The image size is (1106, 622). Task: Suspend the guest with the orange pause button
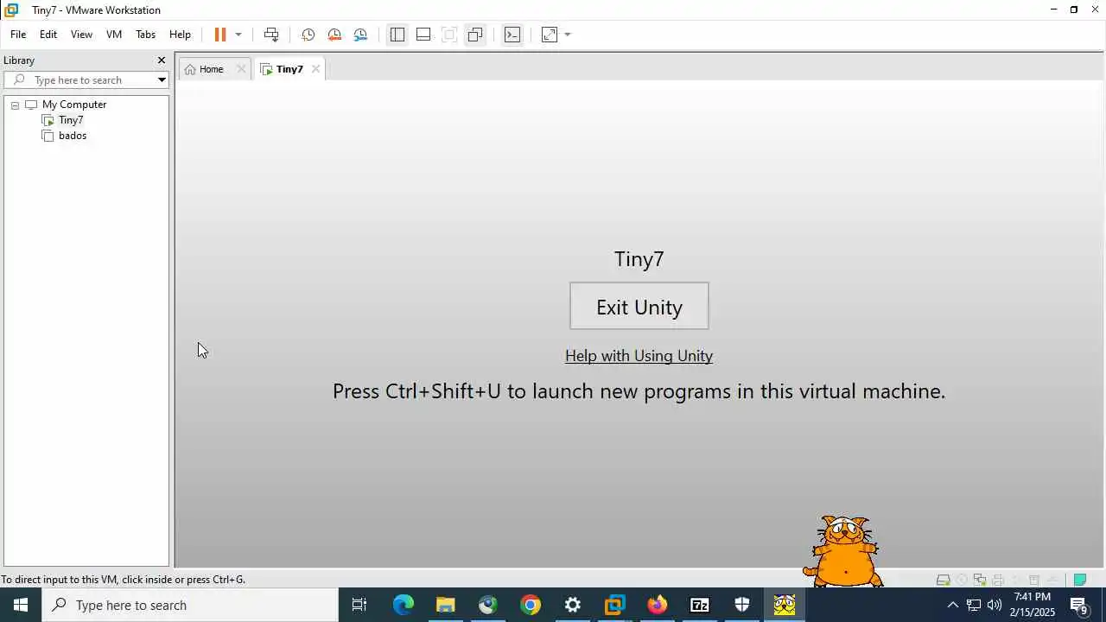(x=220, y=35)
